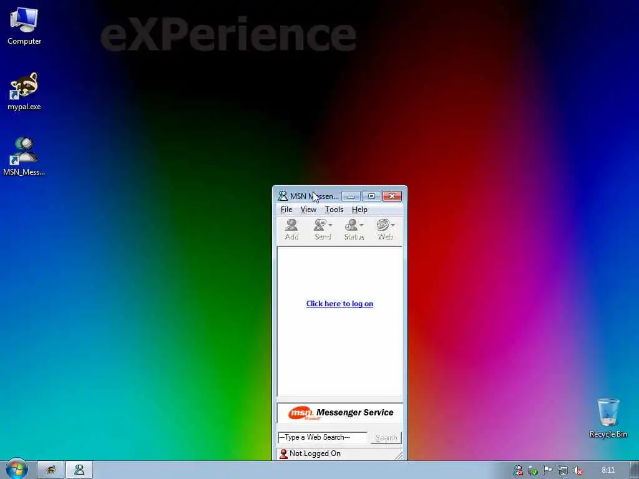This screenshot has height=479, width=639.
Task: Select the mypal.exe raccoon desktop icon
Action: point(24,91)
